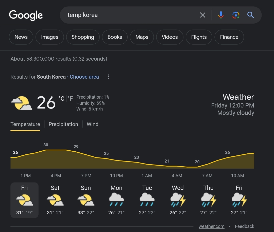Open the three-dot options menu
274x232 pixels.
click(x=108, y=77)
